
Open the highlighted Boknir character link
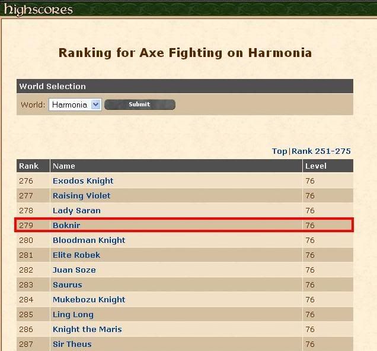[x=66, y=225]
